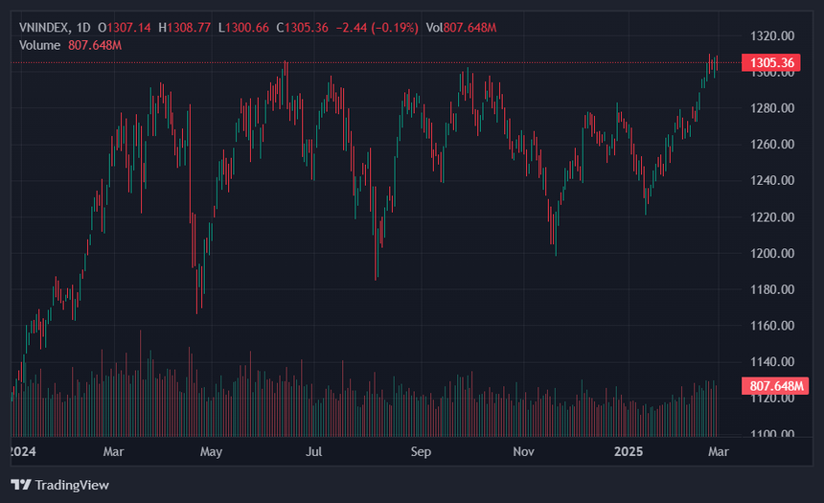This screenshot has height=503, width=824.
Task: Click the 1140.00 price scale tick
Action: 772,361
